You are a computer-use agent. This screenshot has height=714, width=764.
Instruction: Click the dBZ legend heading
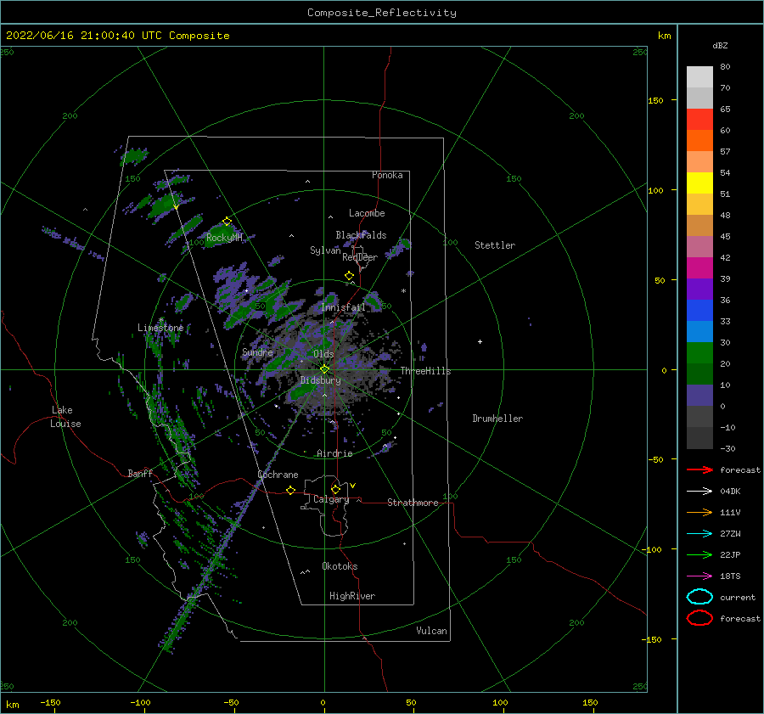coord(720,45)
